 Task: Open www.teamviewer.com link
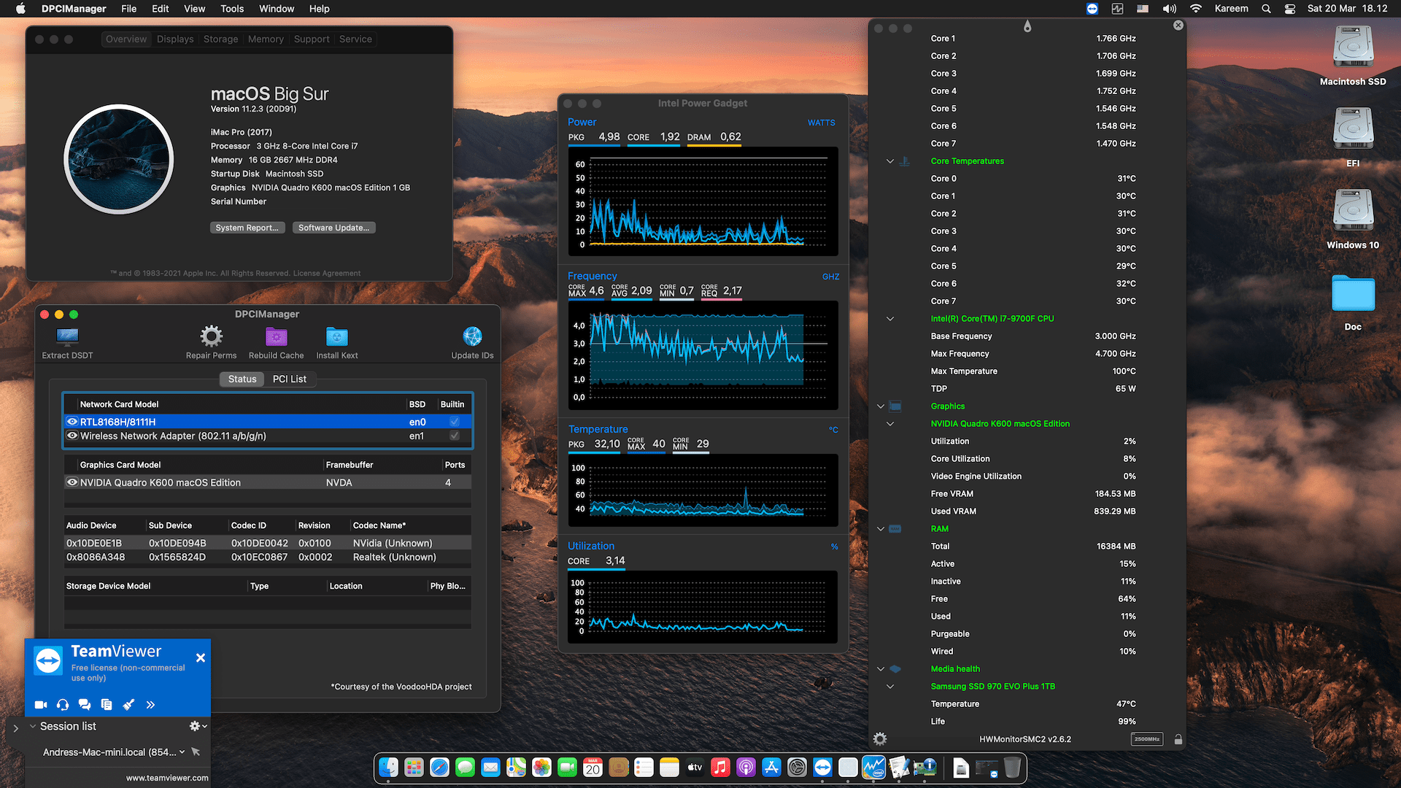[167, 778]
